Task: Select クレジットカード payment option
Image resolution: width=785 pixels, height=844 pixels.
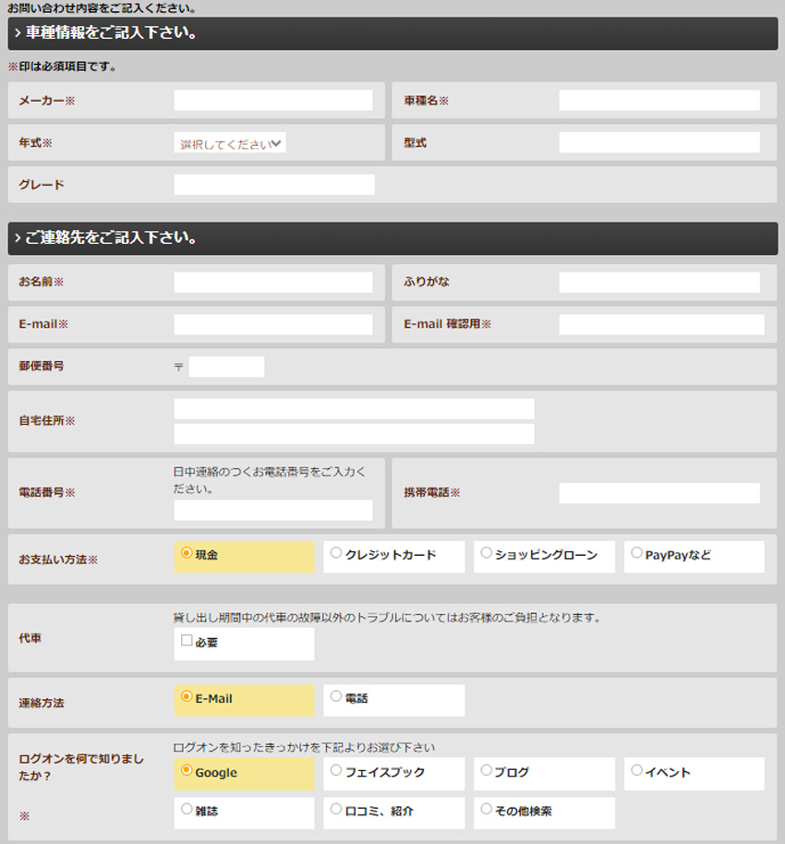Action: coord(336,554)
